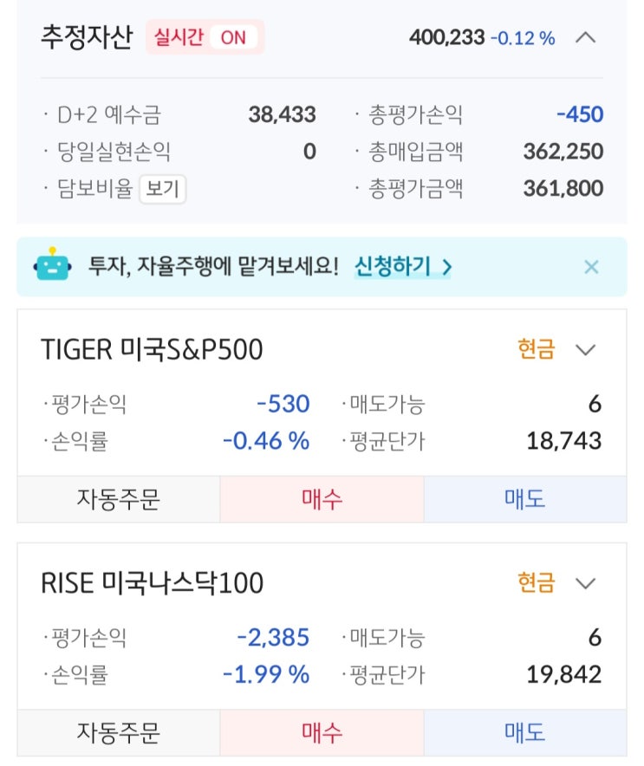Click the 400,233 estimated asset total

click(446, 38)
